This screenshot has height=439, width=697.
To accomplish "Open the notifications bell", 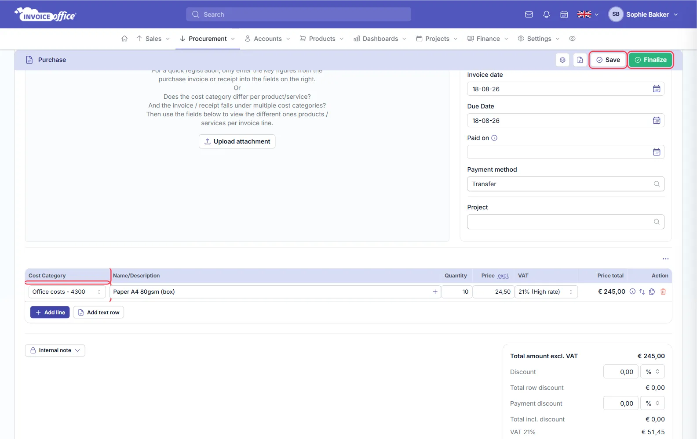I will pos(546,14).
